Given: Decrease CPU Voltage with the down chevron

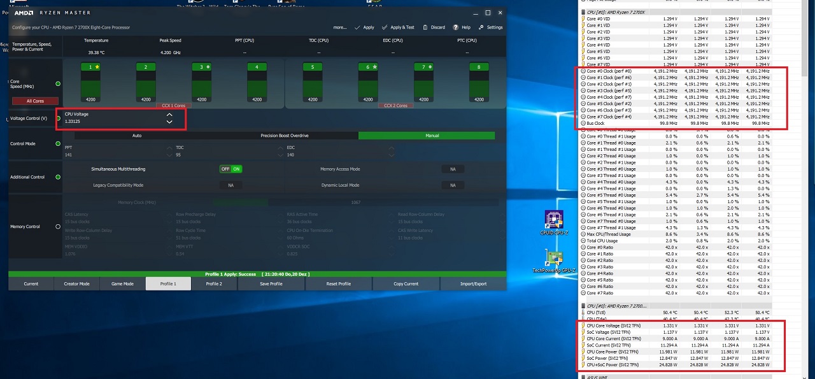Looking at the screenshot, I should 169,122.
